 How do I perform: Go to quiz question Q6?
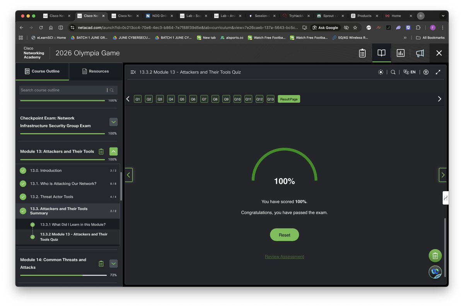coord(193,99)
